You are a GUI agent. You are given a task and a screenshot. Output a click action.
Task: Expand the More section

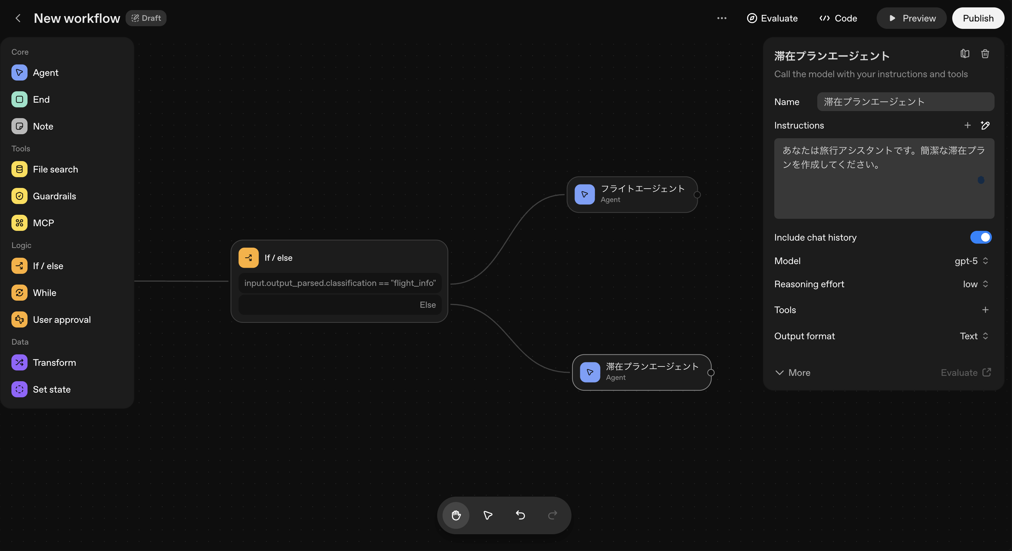(x=792, y=373)
